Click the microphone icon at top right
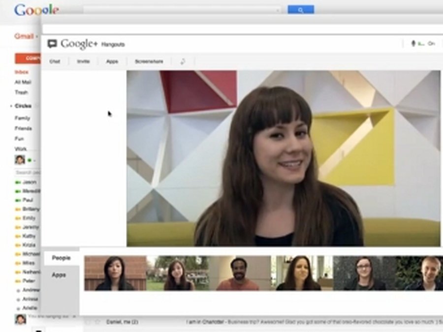Viewport: 443px width, 332px height. coord(413,44)
